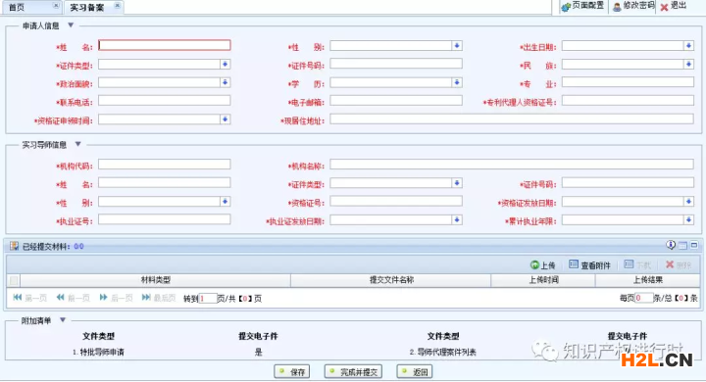Viewport: 706px width, 382px height.
Task: Click the 提交文件名称 column header
Action: coord(391,280)
